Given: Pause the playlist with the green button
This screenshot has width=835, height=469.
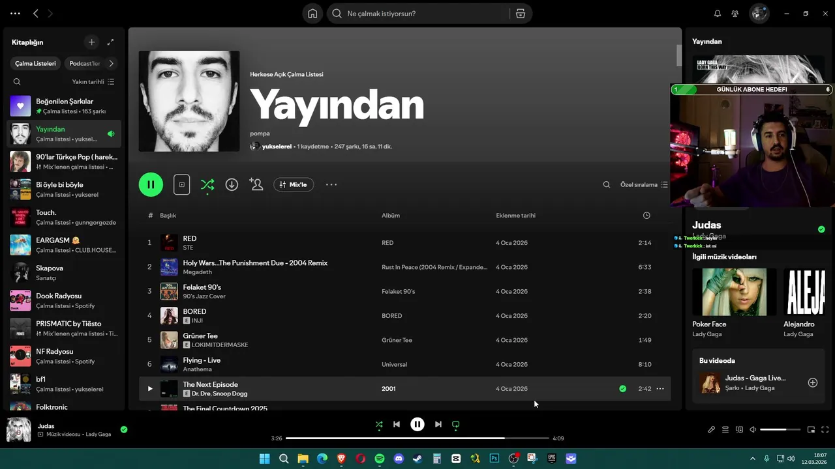Looking at the screenshot, I should 151,185.
